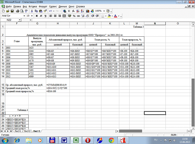Click the Print icon
Viewport: 195px width, 144px height.
point(17,11)
